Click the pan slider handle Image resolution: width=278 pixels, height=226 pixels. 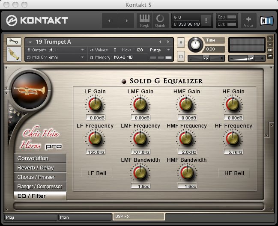pyautogui.click(x=206, y=58)
